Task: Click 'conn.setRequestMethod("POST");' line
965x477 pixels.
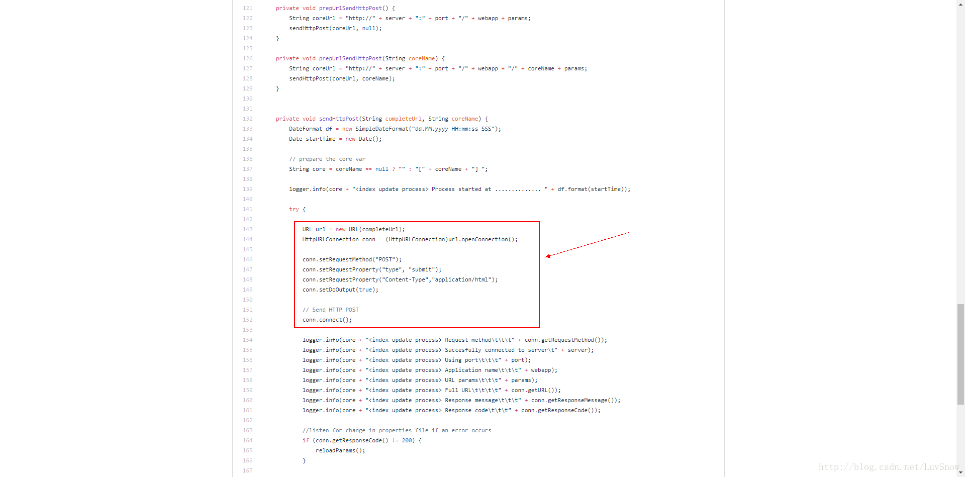Action: click(x=352, y=259)
